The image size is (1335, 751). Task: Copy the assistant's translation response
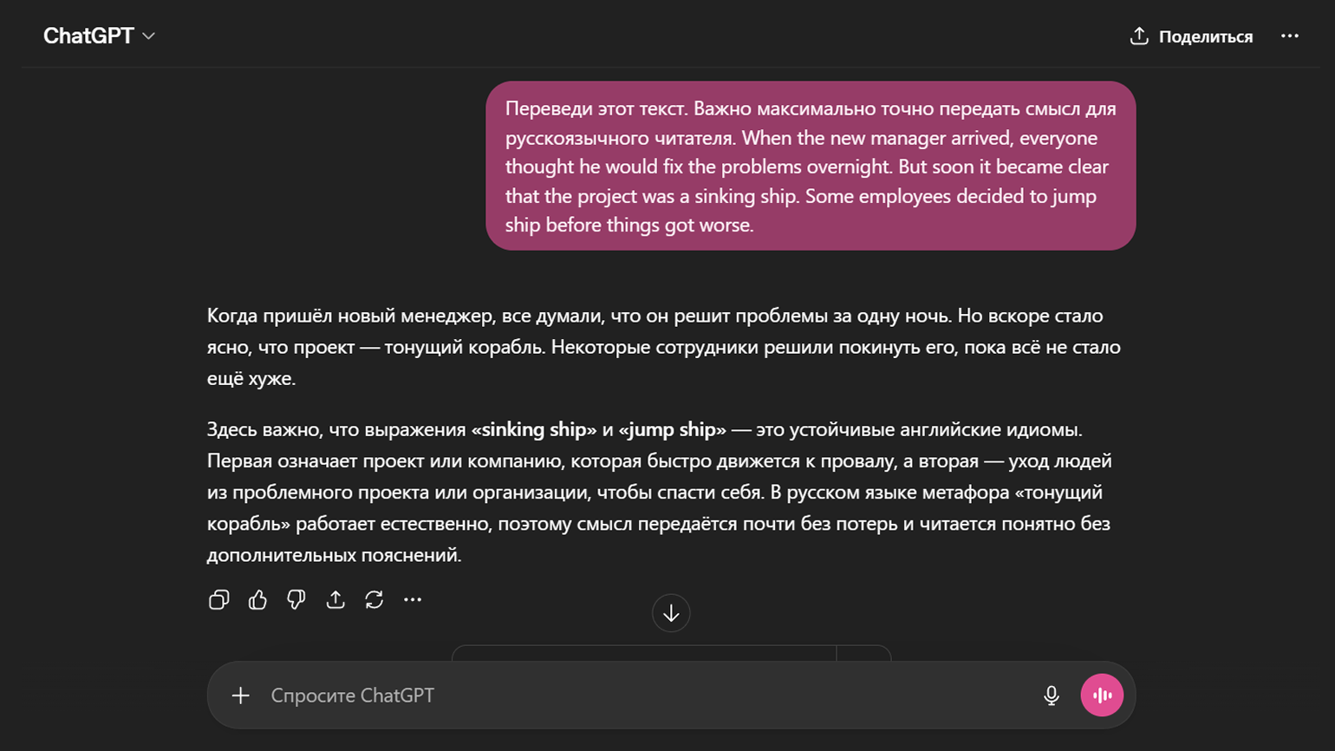218,600
